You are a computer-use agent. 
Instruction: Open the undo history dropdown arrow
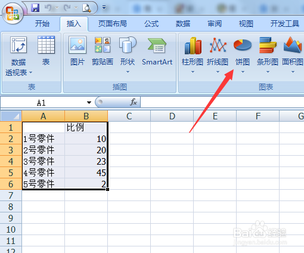57,8
